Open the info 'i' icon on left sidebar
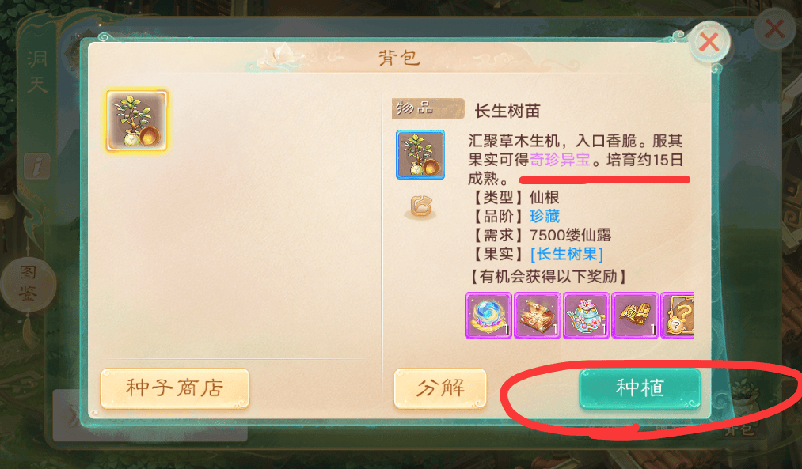802x469 pixels. coord(37,166)
